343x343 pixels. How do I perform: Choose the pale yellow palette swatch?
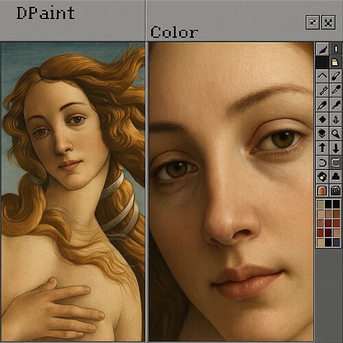click(320, 242)
